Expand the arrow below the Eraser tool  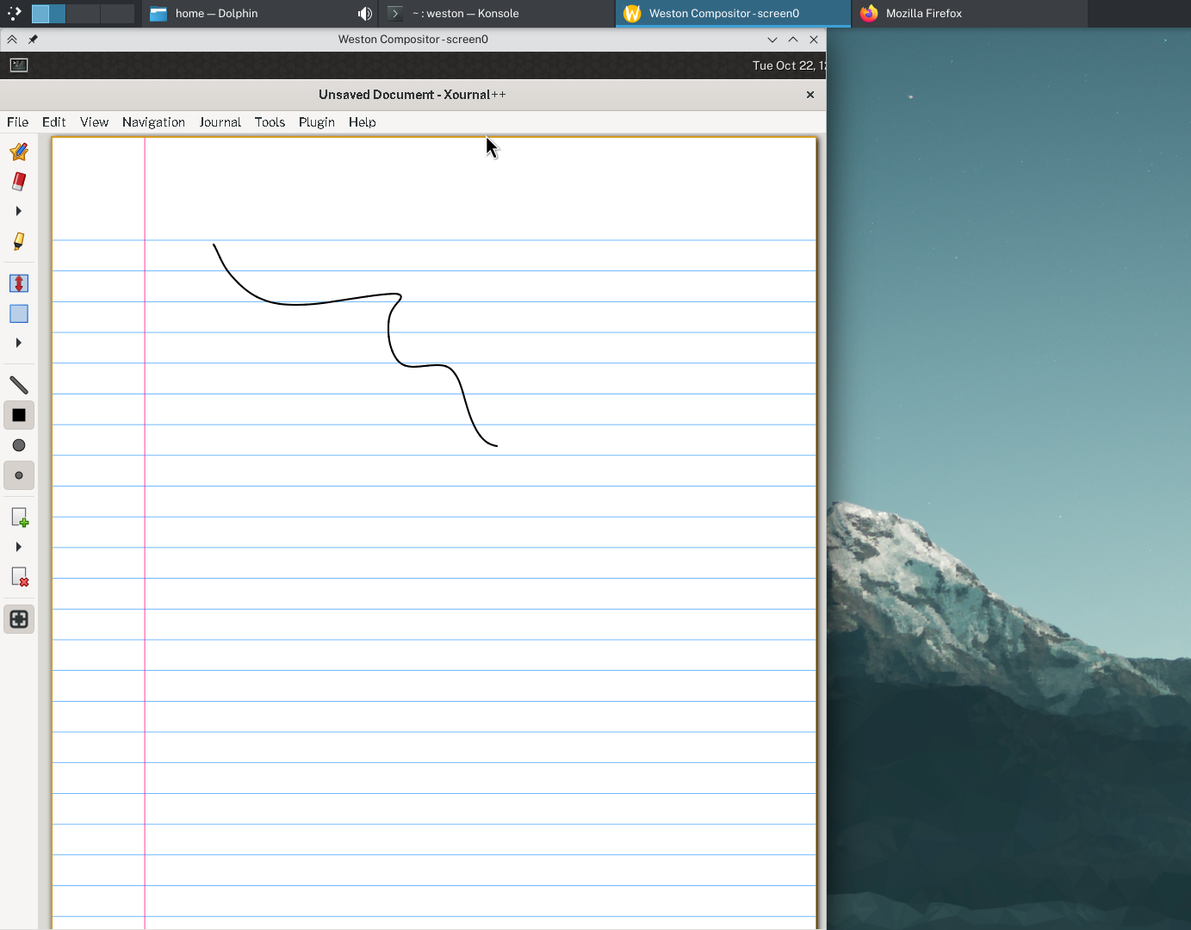click(x=19, y=211)
